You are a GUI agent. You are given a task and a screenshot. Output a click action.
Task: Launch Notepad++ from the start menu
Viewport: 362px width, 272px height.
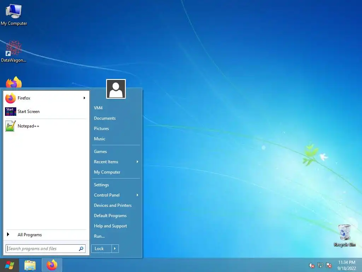46,126
